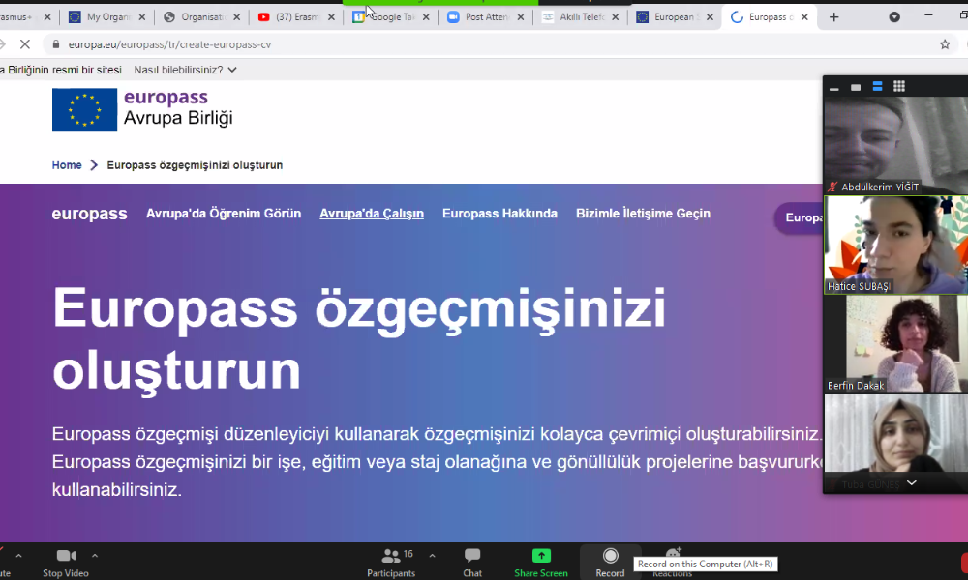Select Berfin Dakak video thumbnail
Viewport: 968px width, 580px height.
coord(895,344)
